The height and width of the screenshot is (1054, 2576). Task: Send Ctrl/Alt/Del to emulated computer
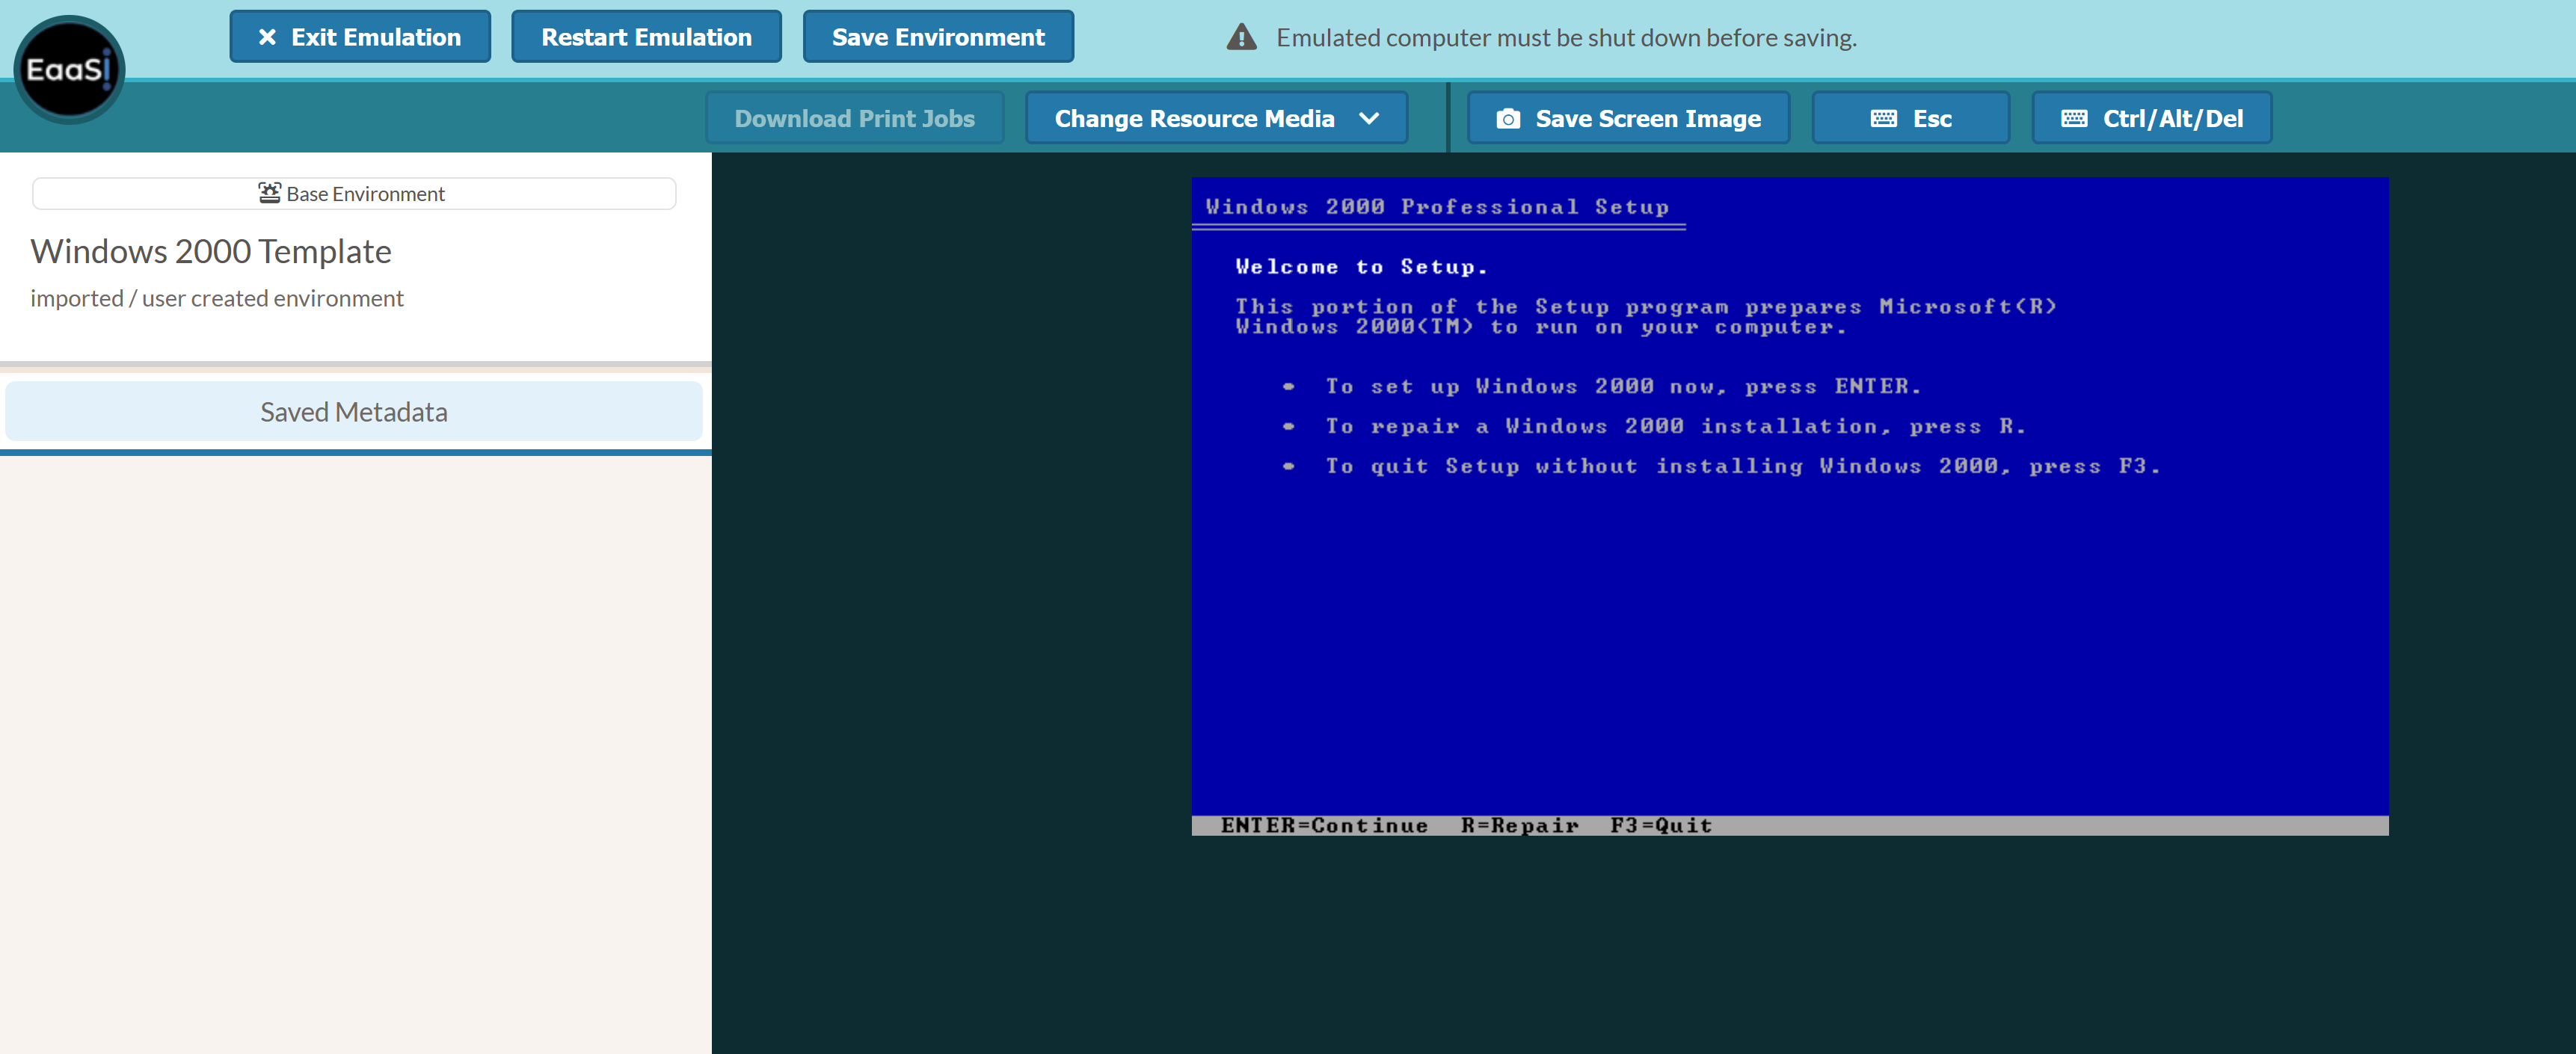[x=2151, y=118]
